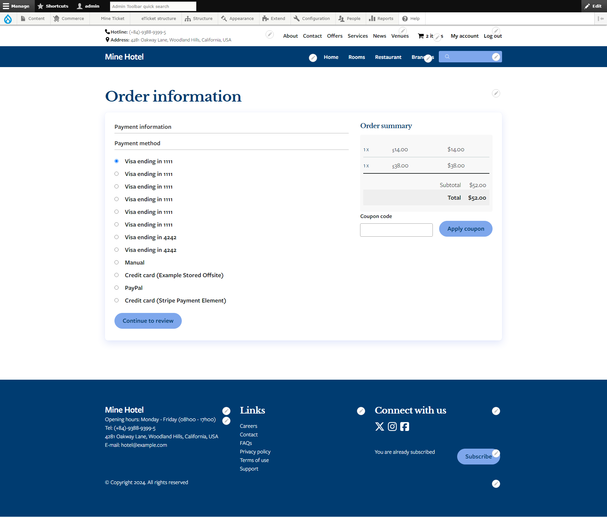Image resolution: width=607 pixels, height=517 pixels.
Task: Click the Commerce menu icon
Action: tap(56, 18)
